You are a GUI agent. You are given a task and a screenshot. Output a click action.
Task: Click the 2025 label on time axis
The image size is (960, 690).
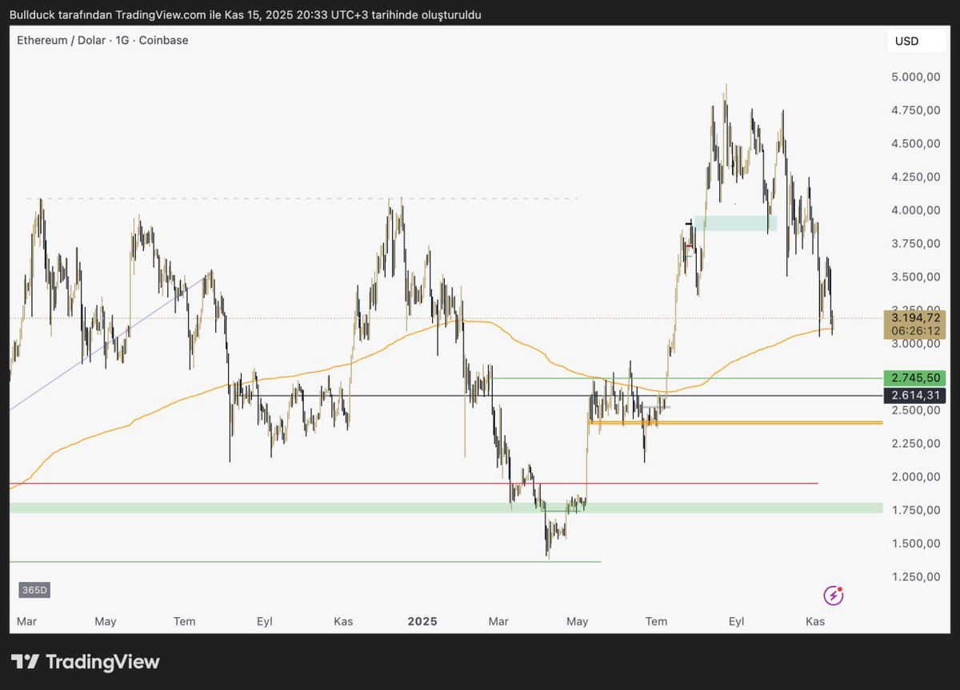[422, 621]
